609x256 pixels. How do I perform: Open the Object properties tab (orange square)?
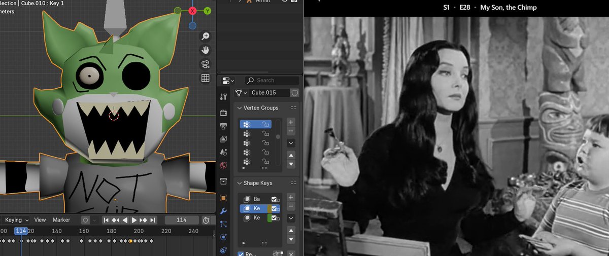coord(224,198)
